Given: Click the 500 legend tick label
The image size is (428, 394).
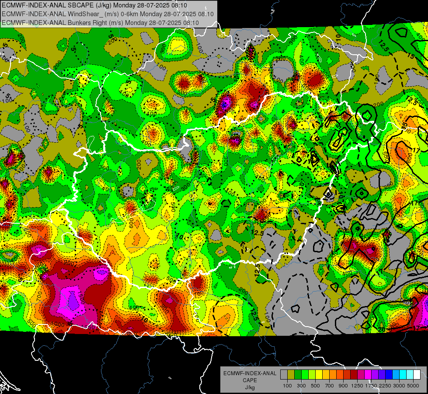Looking at the screenshot, I should pyautogui.click(x=315, y=386).
